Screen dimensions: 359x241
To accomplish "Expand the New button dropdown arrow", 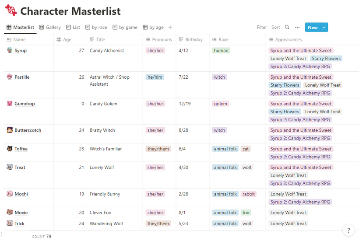I will point(324,27).
